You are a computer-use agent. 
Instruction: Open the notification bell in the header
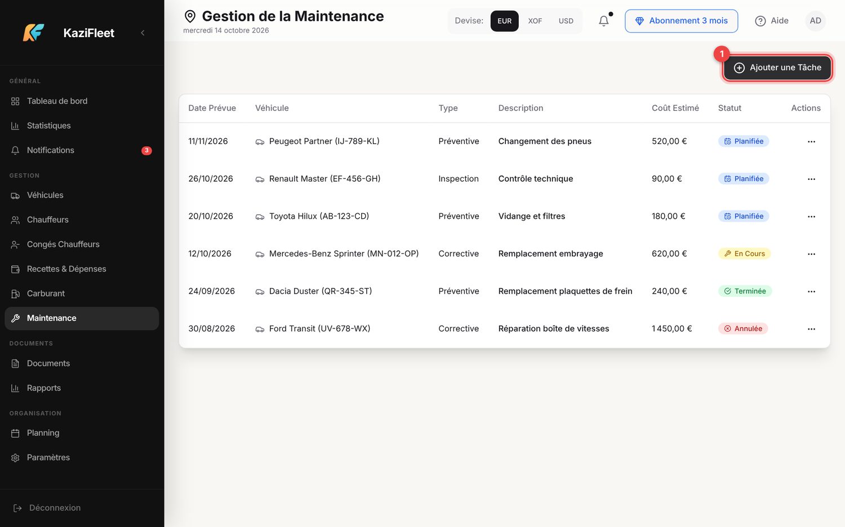click(604, 21)
